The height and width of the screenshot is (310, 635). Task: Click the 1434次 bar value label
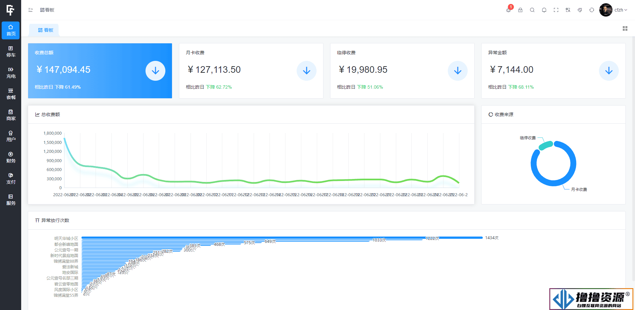(492, 238)
